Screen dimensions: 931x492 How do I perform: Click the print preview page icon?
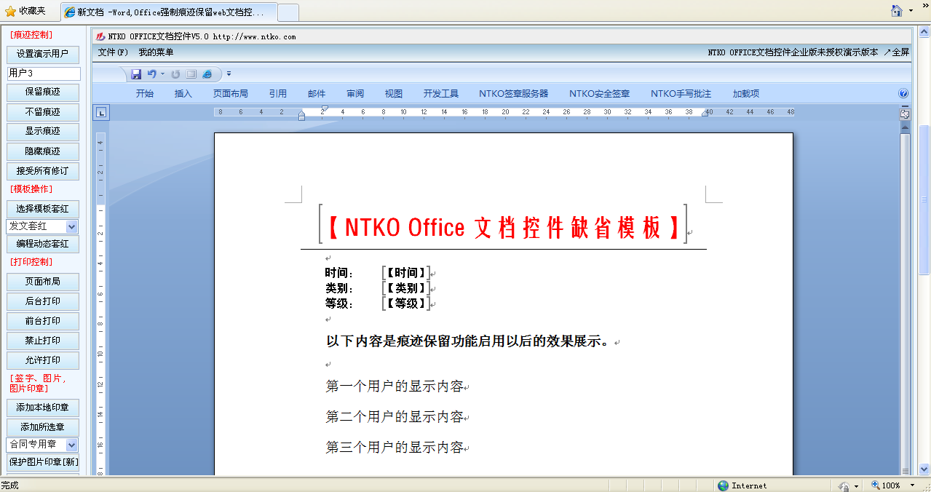point(191,74)
